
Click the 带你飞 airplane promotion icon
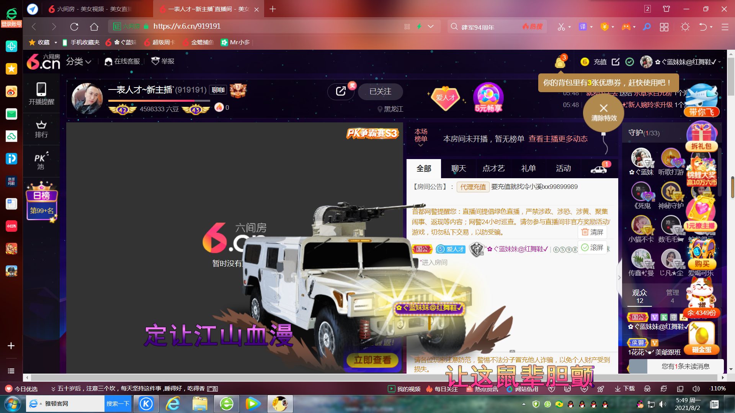701,101
